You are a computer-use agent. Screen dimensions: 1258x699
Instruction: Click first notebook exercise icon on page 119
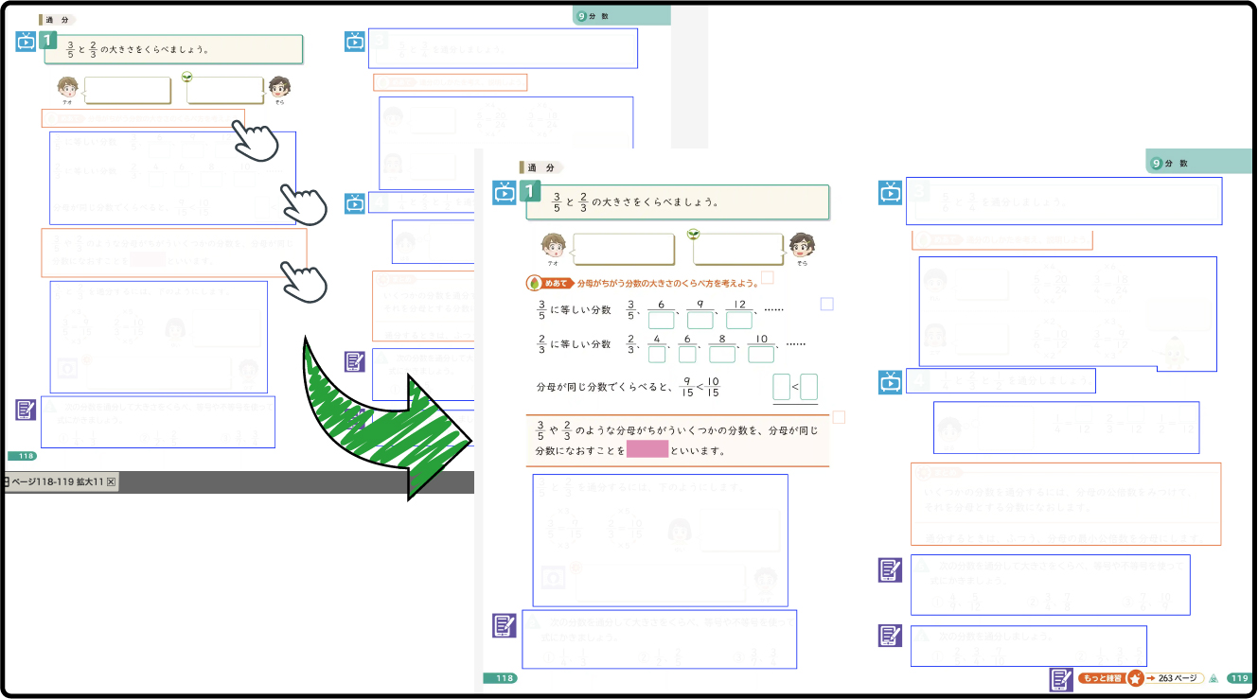[x=890, y=570]
